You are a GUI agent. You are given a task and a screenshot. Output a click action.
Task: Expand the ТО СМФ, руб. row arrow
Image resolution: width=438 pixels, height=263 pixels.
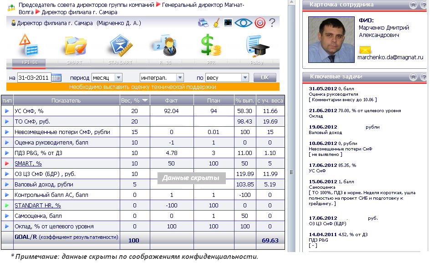(7, 121)
